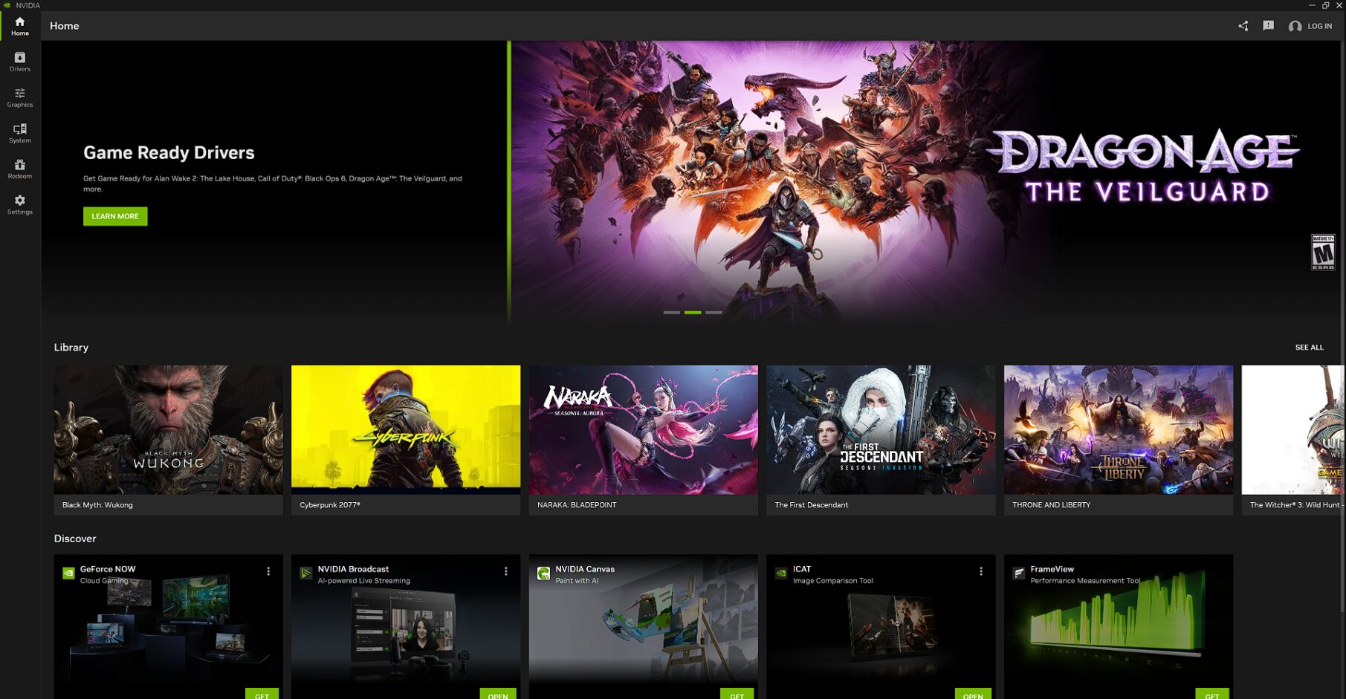
Task: Open the feedback icon in top bar
Action: [1269, 26]
